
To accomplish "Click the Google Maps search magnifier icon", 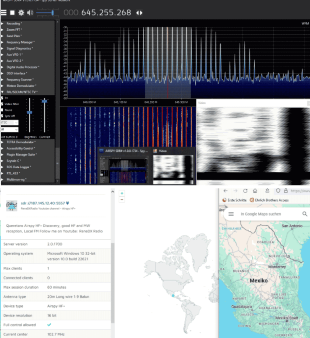I will click(x=305, y=214).
